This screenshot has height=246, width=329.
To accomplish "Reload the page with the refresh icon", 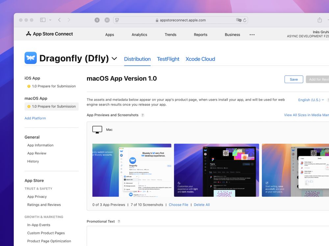I will [245, 20].
